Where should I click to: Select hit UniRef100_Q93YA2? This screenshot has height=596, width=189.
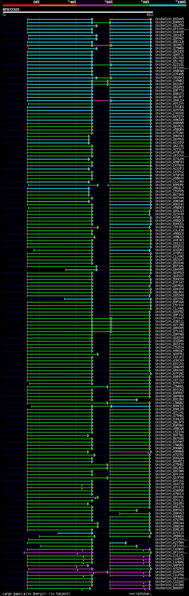[170, 299]
